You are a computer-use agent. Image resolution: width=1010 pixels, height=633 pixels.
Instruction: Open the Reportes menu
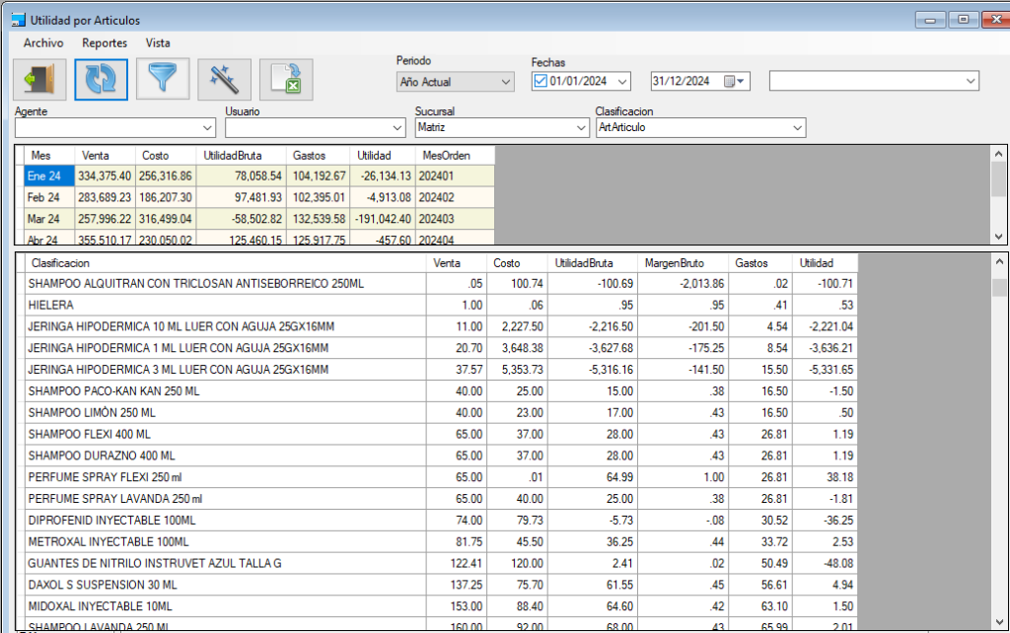[x=105, y=43]
